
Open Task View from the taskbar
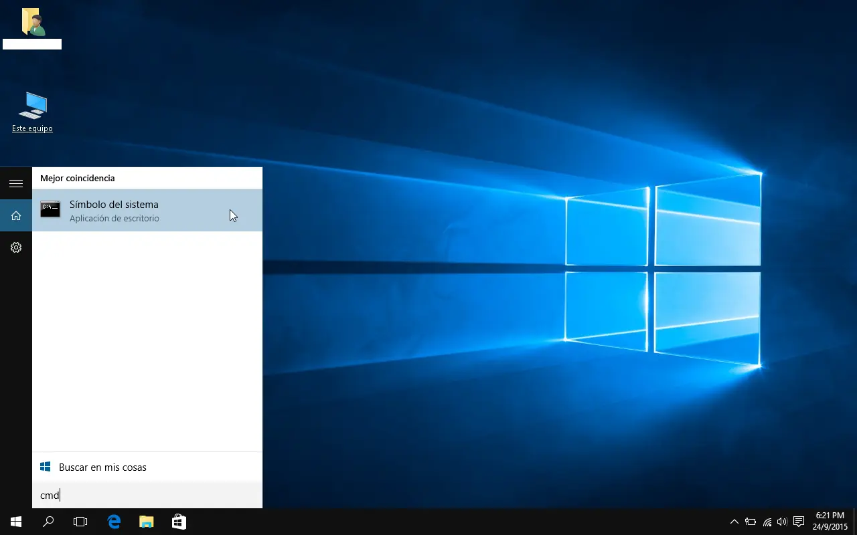click(80, 522)
